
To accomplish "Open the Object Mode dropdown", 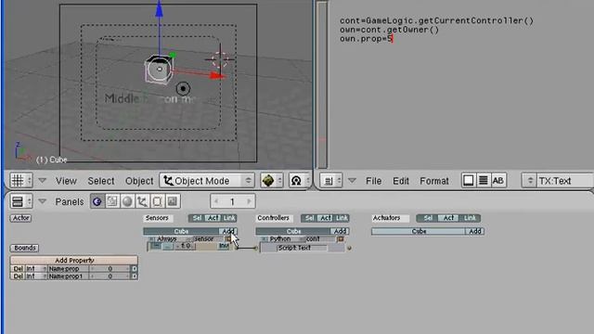I will (207, 181).
